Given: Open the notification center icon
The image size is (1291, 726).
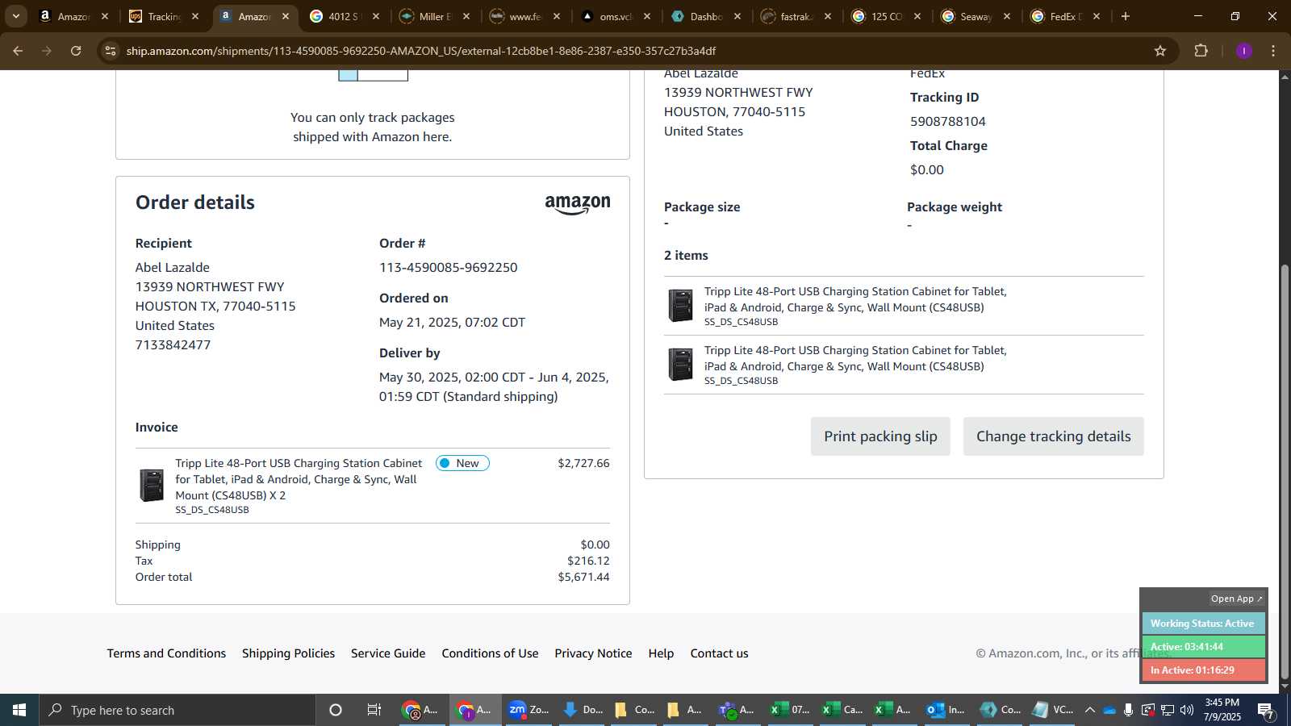Looking at the screenshot, I should tap(1266, 710).
